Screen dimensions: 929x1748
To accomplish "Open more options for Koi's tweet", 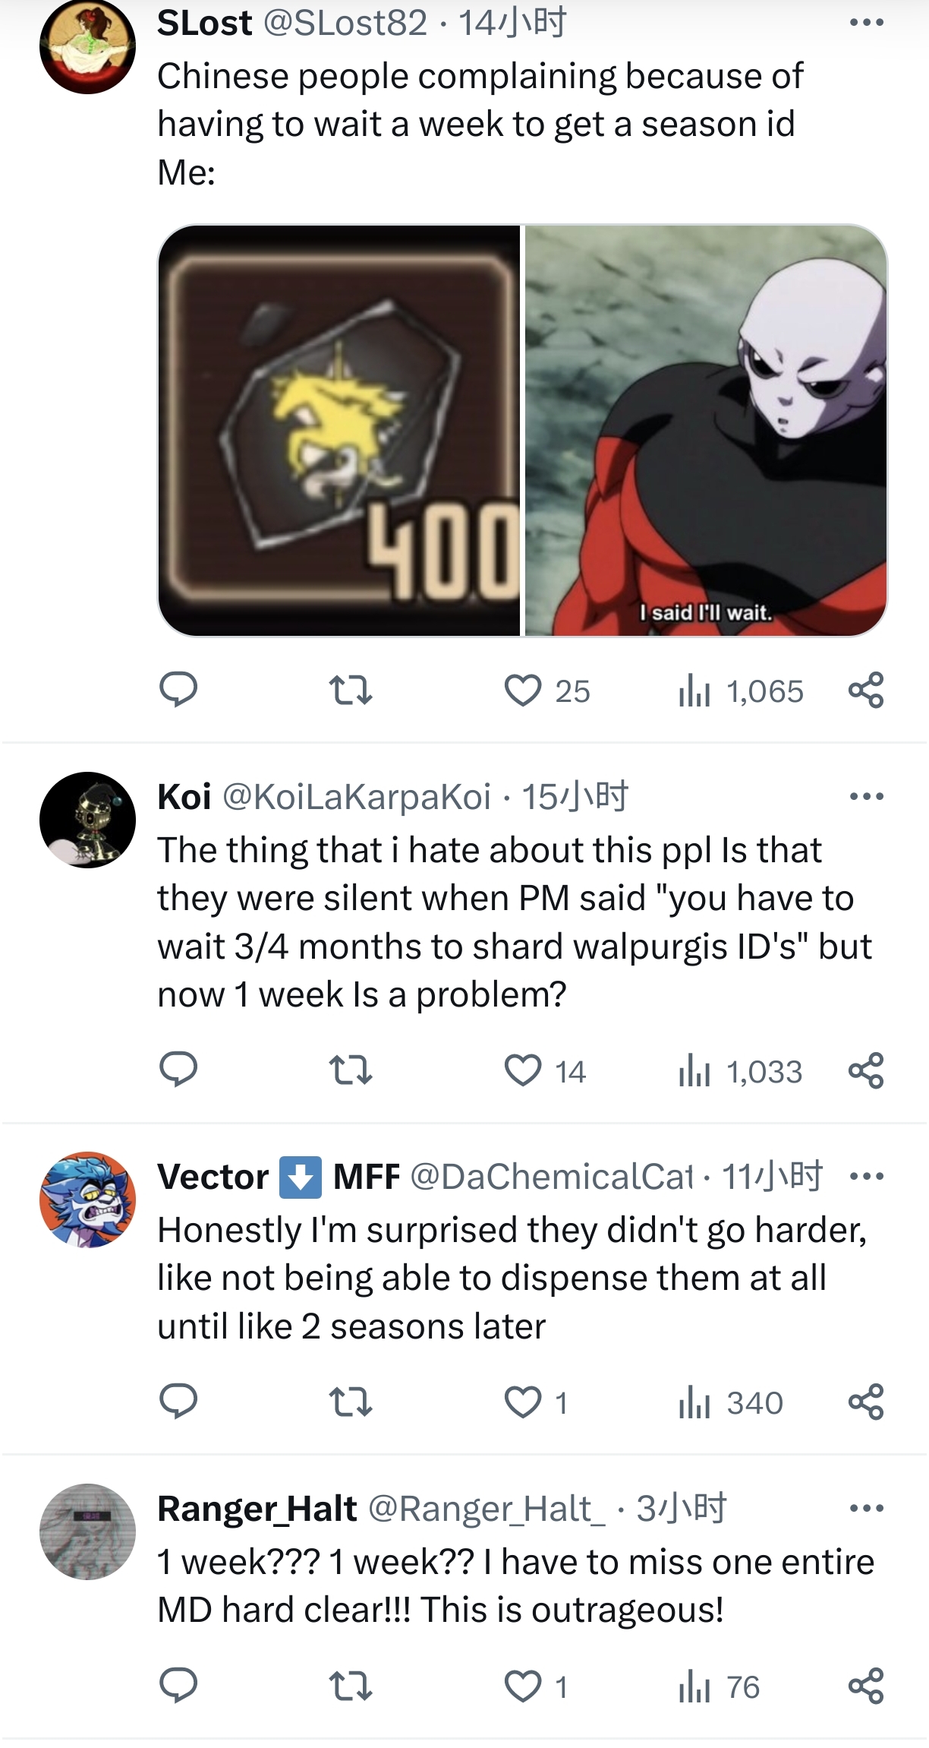I will 867,796.
